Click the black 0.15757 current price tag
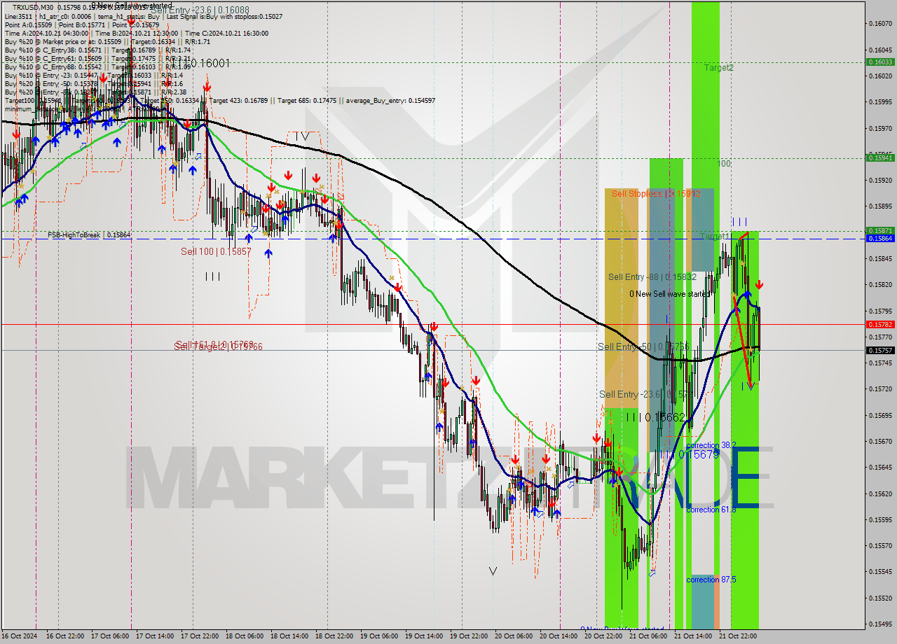 pos(880,350)
